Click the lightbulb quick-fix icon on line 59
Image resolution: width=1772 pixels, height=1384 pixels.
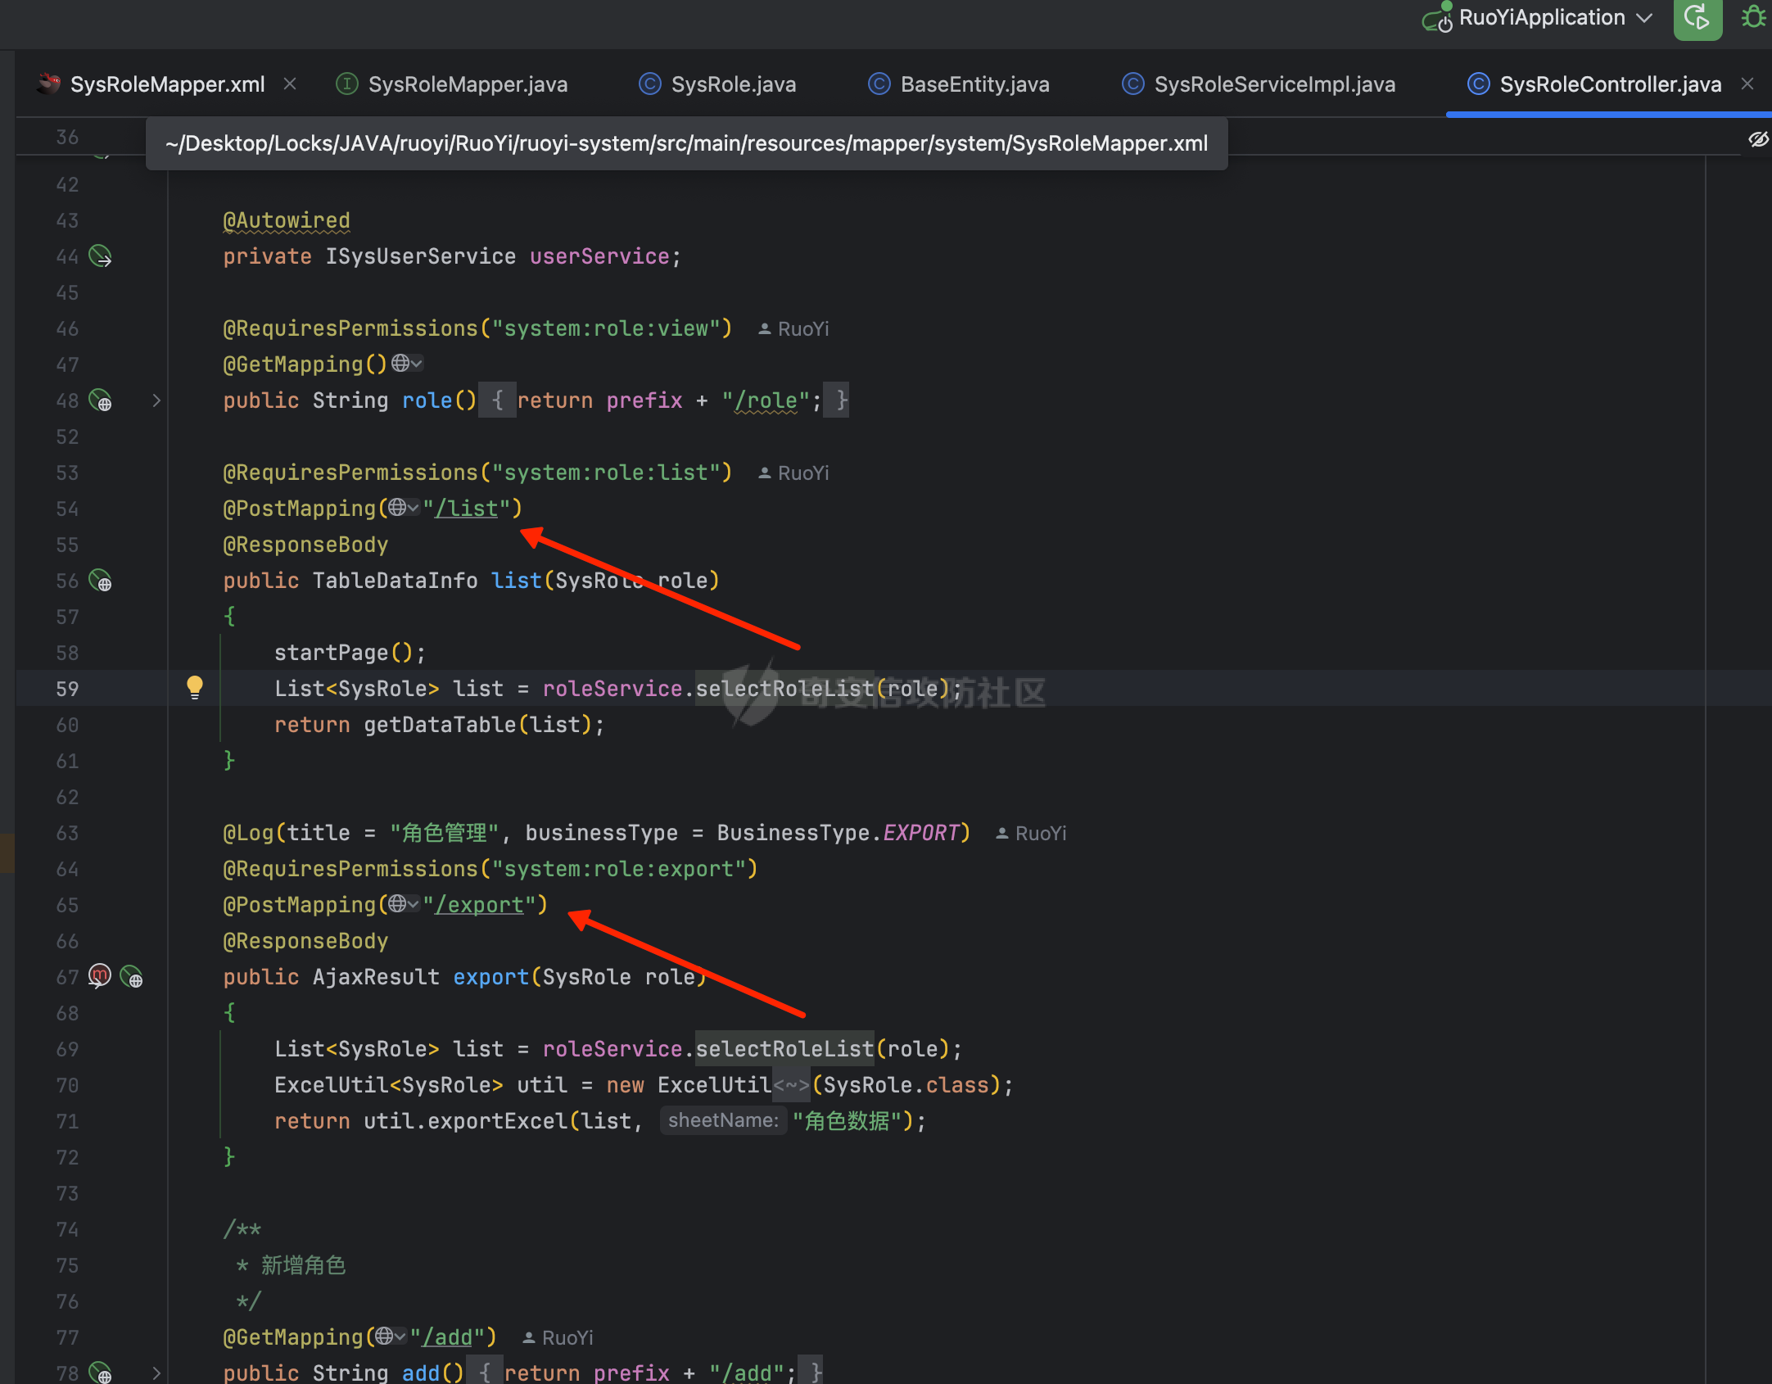(x=194, y=687)
